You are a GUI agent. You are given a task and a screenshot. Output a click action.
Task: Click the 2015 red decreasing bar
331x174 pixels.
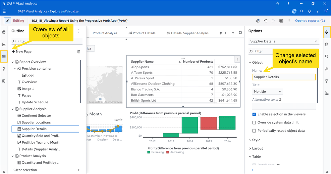click(x=208, y=123)
